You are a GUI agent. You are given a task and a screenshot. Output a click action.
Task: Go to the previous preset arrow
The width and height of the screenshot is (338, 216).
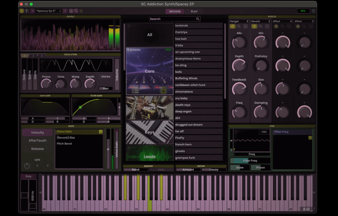33,11
